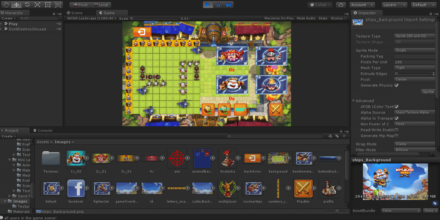The width and height of the screenshot is (440, 220).
Task: Open the Alpha Source dropdown
Action: coord(415,112)
